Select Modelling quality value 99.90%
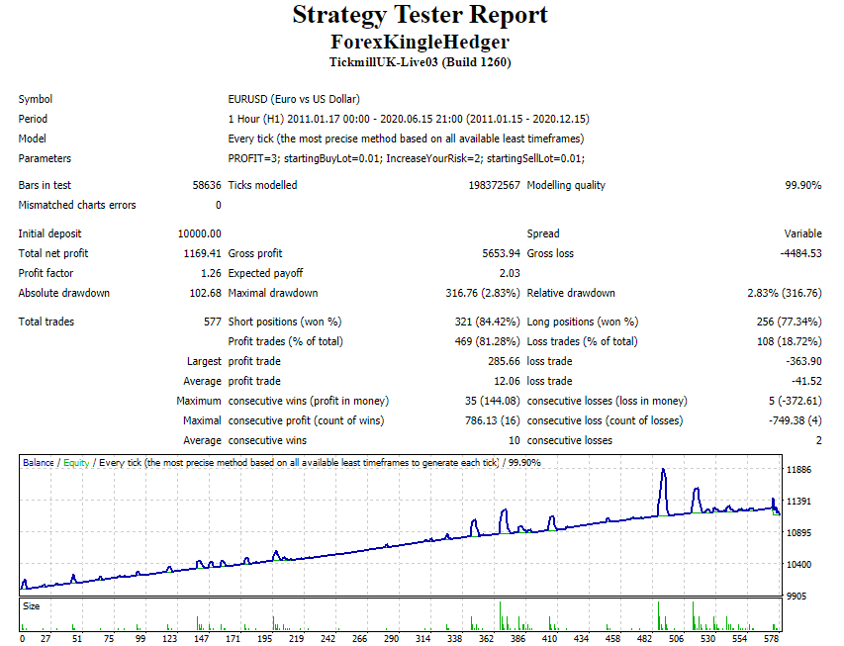Image resolution: width=844 pixels, height=646 pixels. pos(803,185)
